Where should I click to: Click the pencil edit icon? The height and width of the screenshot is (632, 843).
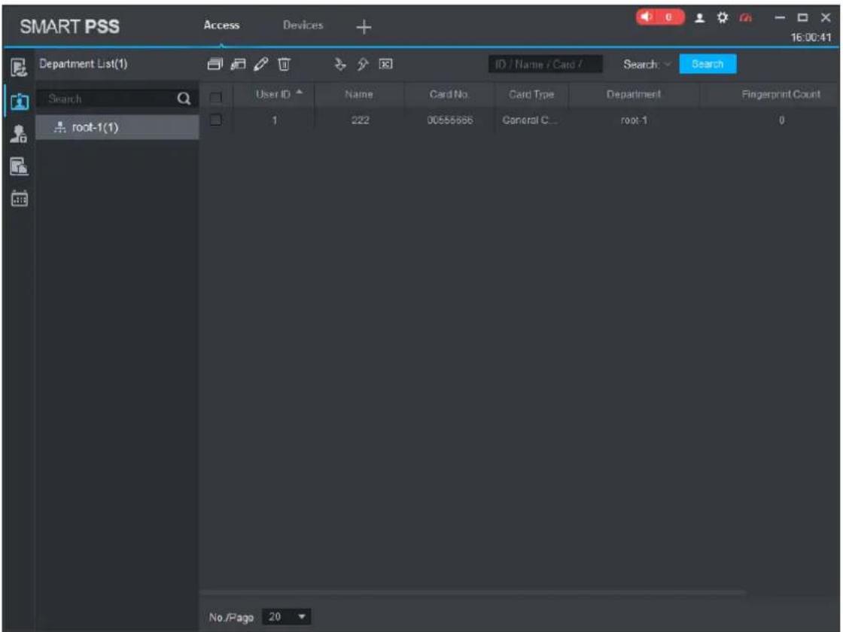click(x=260, y=65)
